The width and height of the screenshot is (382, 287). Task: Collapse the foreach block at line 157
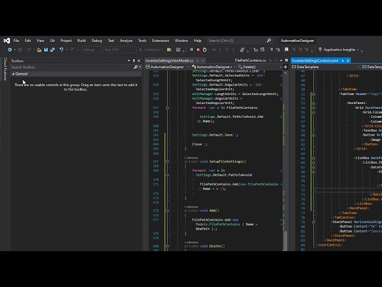coord(167,108)
